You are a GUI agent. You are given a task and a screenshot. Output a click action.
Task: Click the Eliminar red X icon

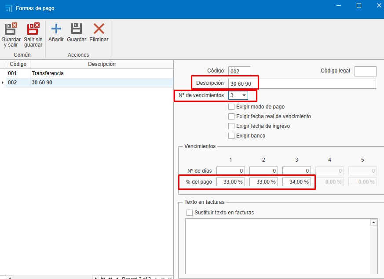pos(99,29)
